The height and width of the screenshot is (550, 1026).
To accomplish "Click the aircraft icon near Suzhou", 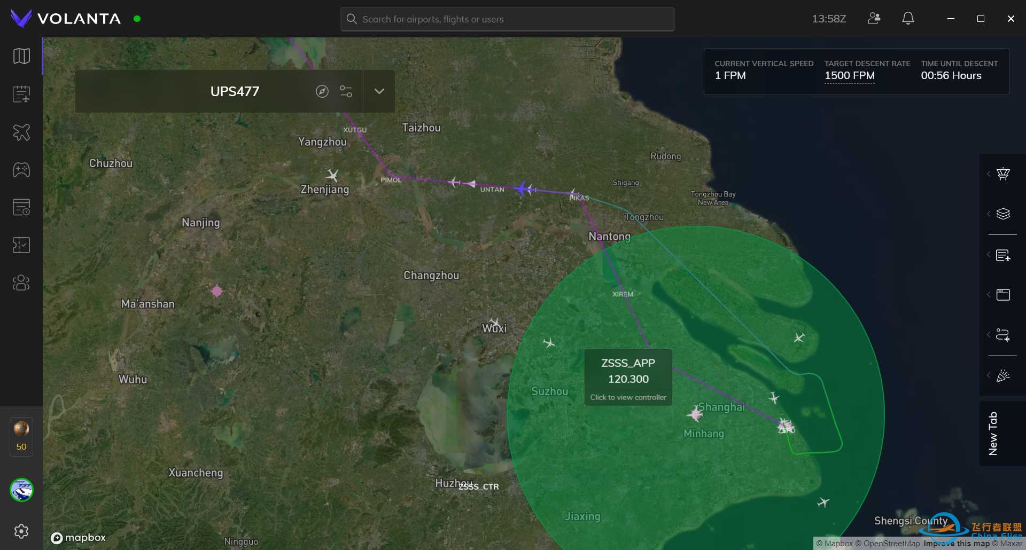I will (549, 342).
